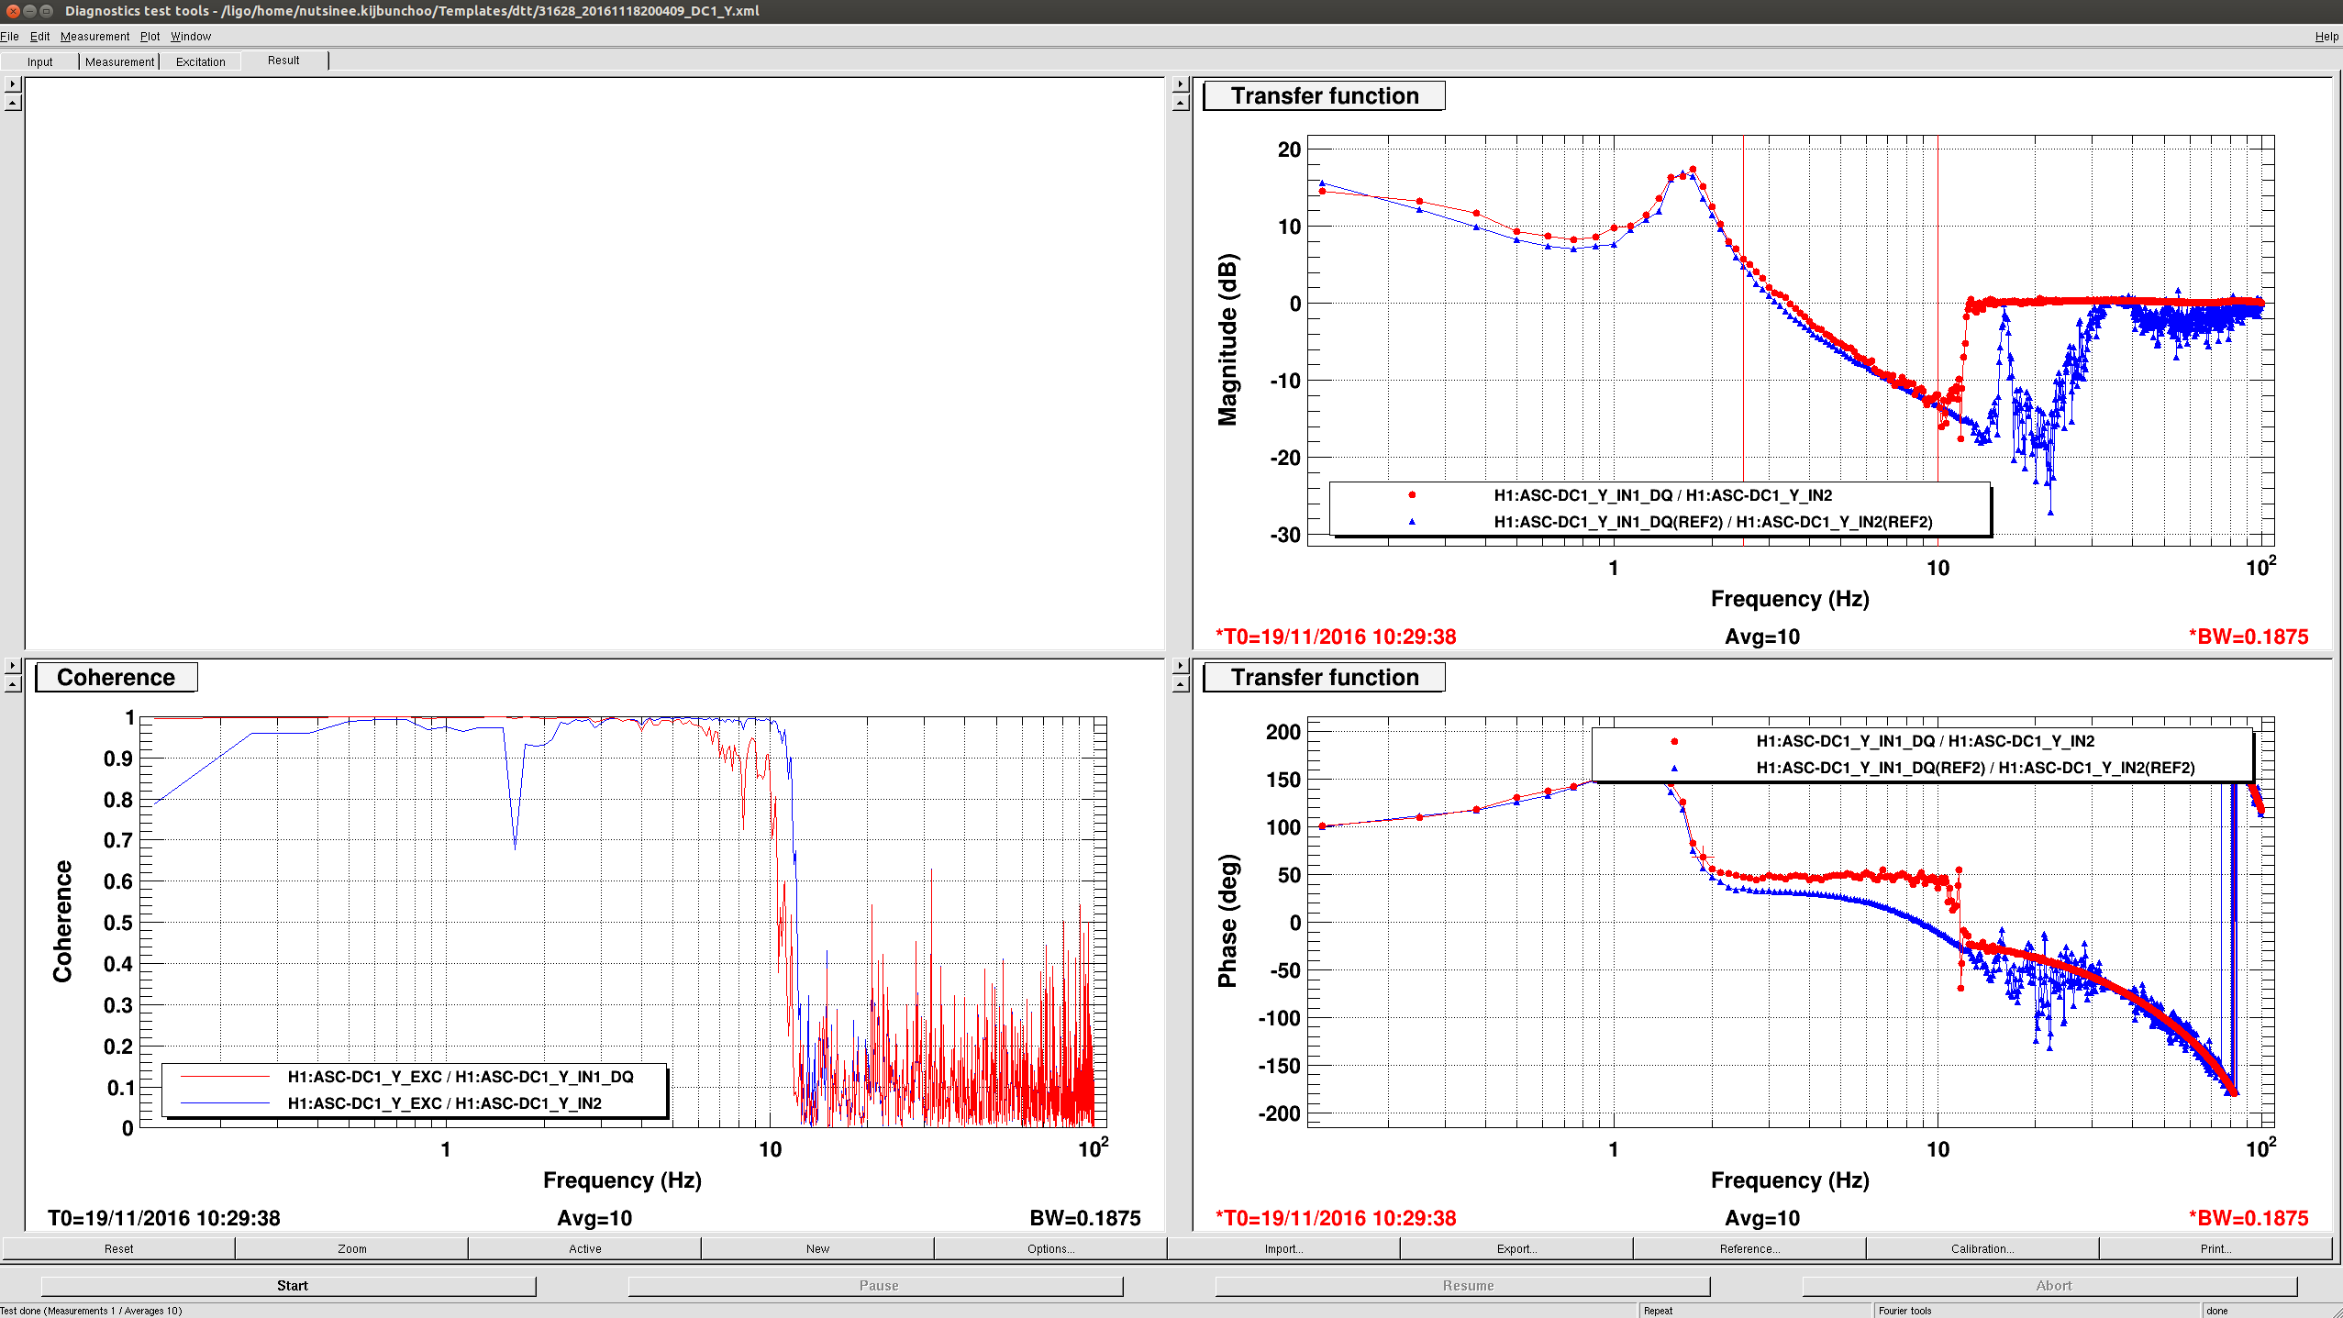Switch to the Measurement tab
The image size is (2343, 1318).
[119, 62]
